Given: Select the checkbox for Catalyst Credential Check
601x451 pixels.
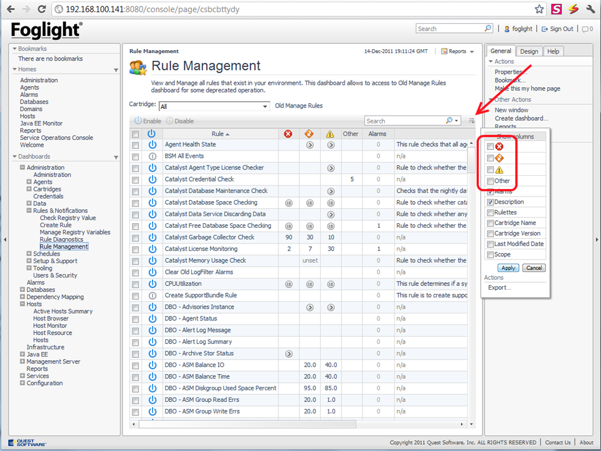Looking at the screenshot, I should click(x=135, y=180).
